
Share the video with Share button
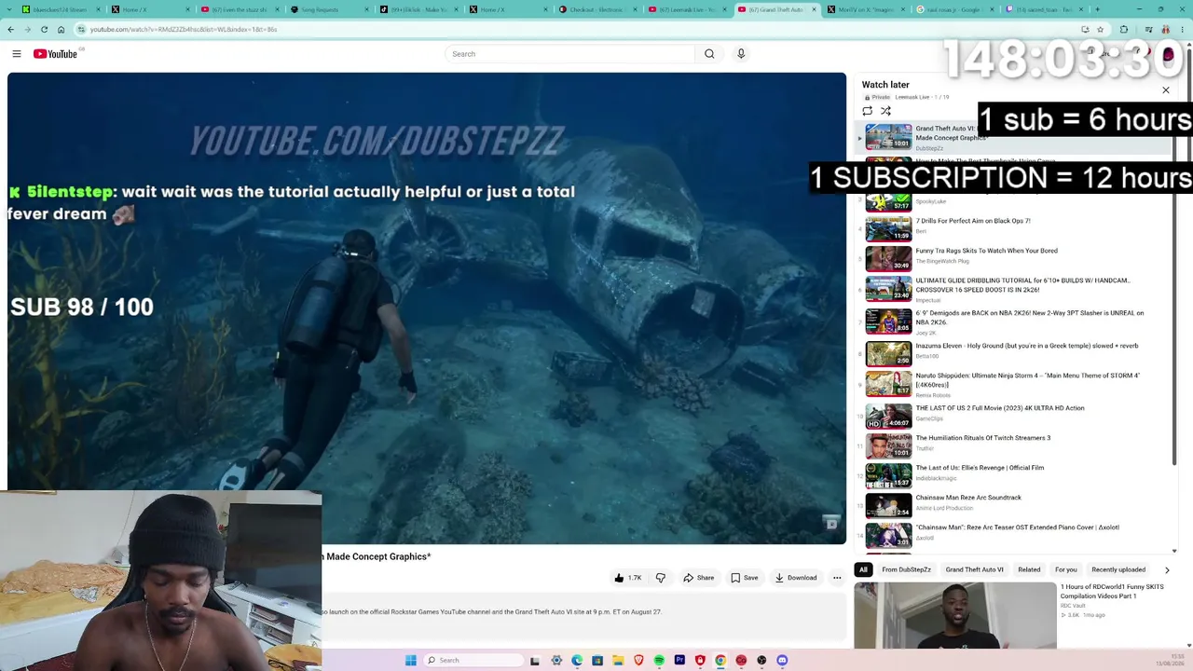coord(699,578)
